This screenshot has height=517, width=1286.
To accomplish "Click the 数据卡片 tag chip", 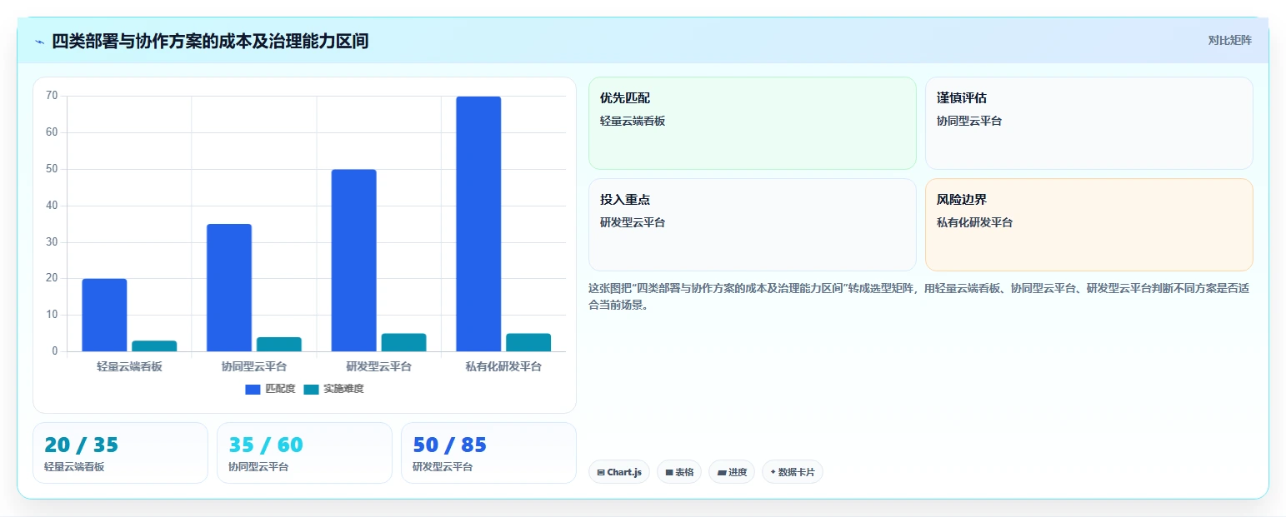I will pos(792,472).
